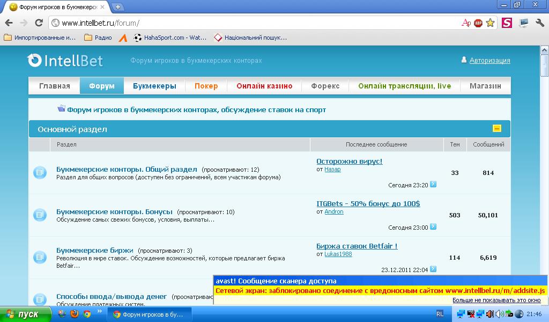
Task: Click the browser forward arrow
Action: tap(24, 23)
